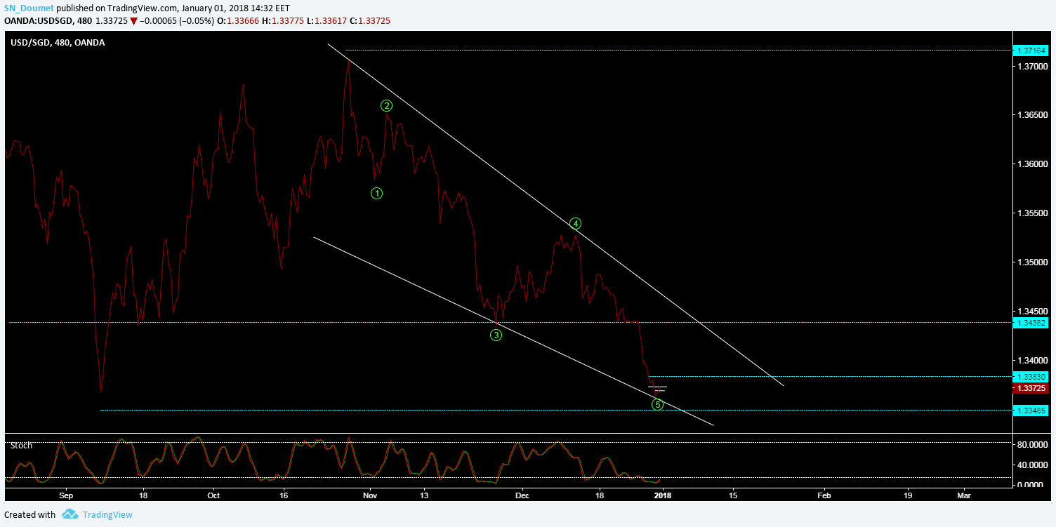Click the 1.34000 axis value
Screen dimensions: 1056x527
coord(1033,360)
